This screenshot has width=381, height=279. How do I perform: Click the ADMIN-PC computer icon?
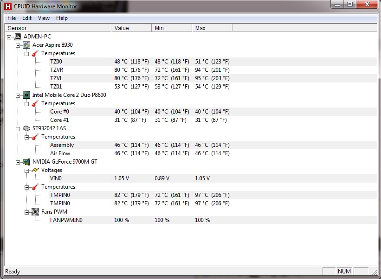[18, 37]
